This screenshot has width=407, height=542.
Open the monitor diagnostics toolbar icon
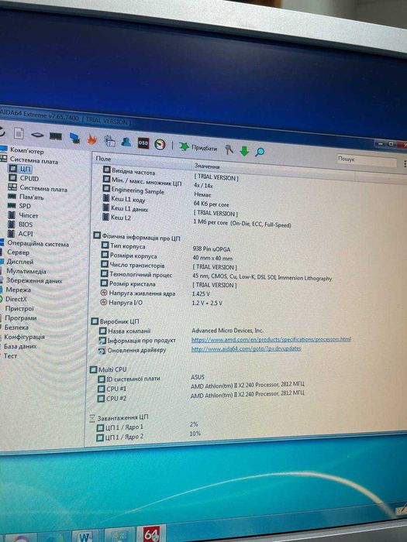(x=74, y=138)
